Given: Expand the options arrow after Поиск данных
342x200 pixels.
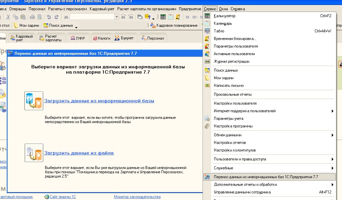Looking at the screenshot, I should pyautogui.click(x=76, y=27).
